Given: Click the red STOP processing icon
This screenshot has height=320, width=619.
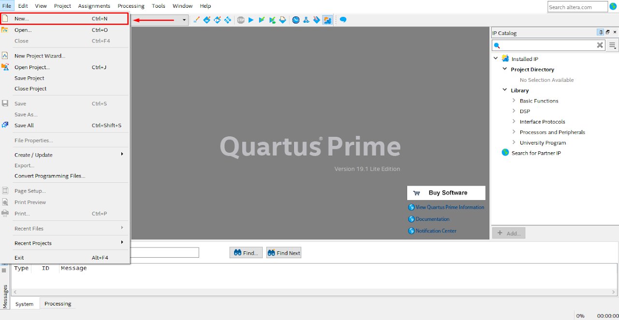Looking at the screenshot, I should coord(241,20).
